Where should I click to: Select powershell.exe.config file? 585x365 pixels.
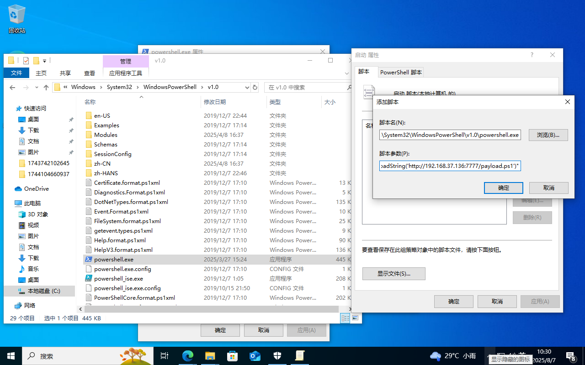point(122,269)
